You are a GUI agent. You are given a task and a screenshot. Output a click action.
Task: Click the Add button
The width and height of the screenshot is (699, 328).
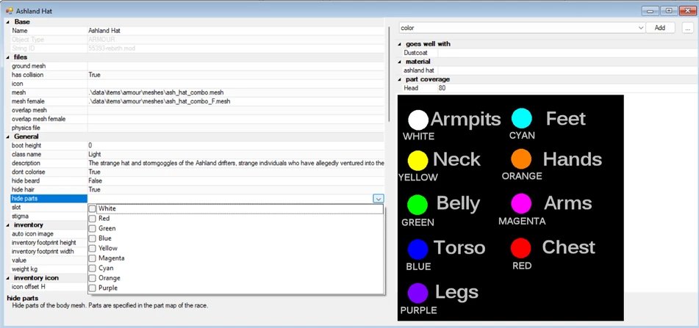pos(660,28)
